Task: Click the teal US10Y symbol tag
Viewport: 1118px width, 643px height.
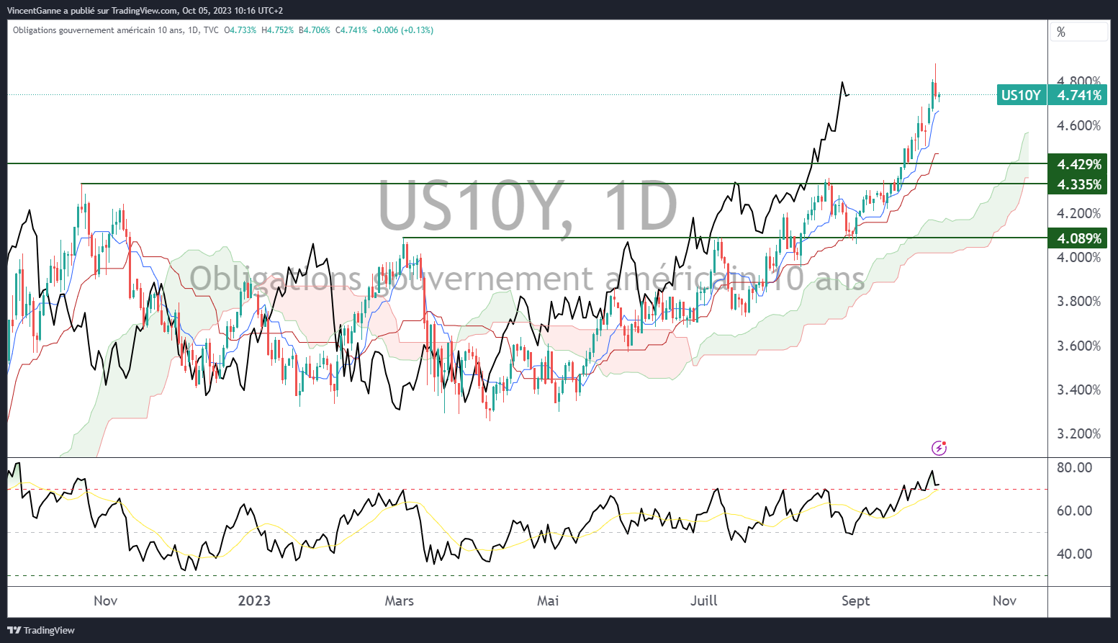Action: point(1021,95)
